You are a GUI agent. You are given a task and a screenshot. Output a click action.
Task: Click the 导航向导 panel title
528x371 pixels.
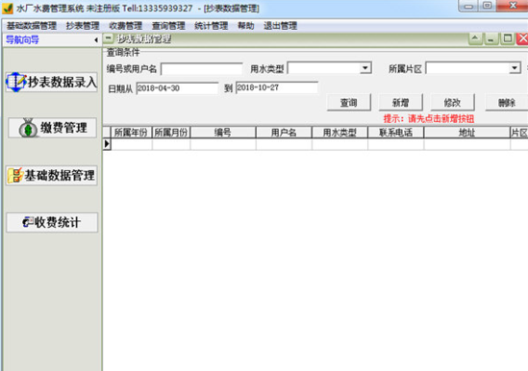coord(22,40)
